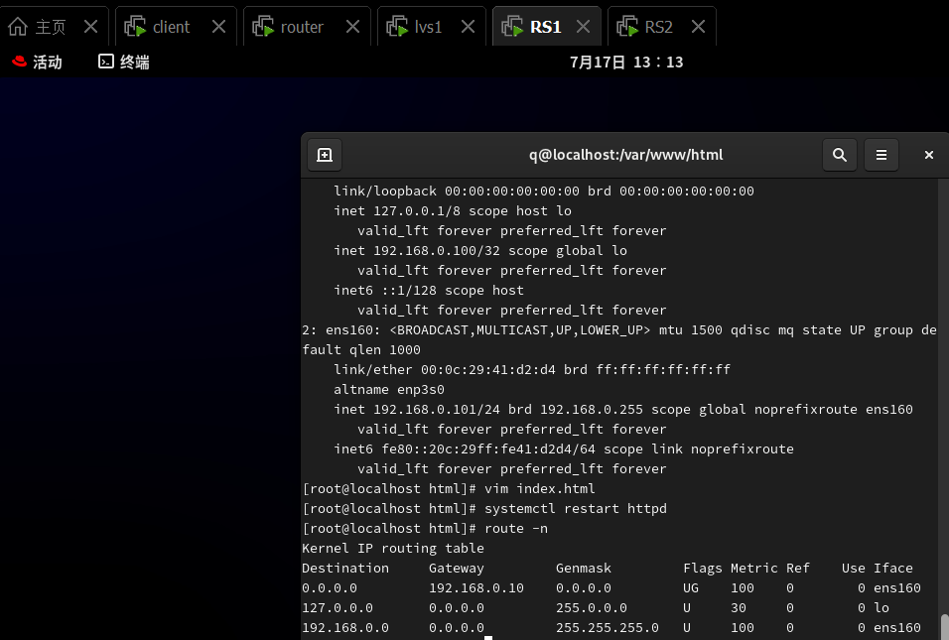The width and height of the screenshot is (949, 640).
Task: Click the Iface column header
Action: pyautogui.click(x=892, y=569)
